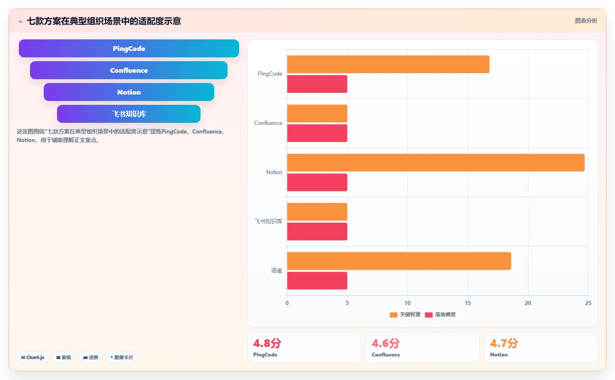
Task: Click the red 飞书知识库 bar
Action: 317,232
